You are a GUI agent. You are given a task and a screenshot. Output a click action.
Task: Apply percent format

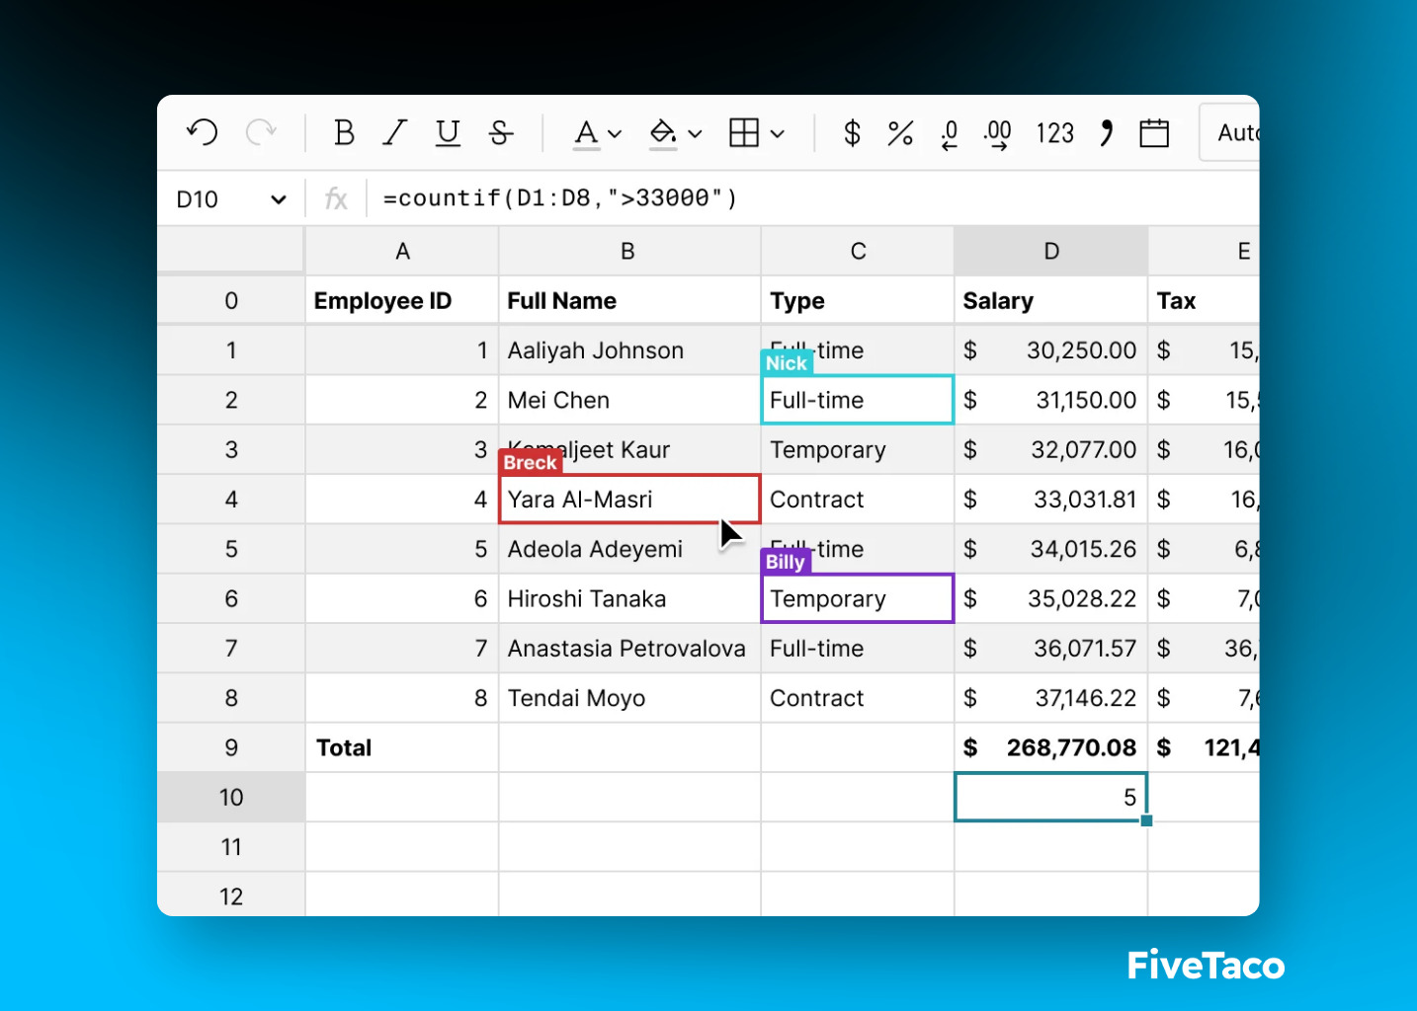900,132
